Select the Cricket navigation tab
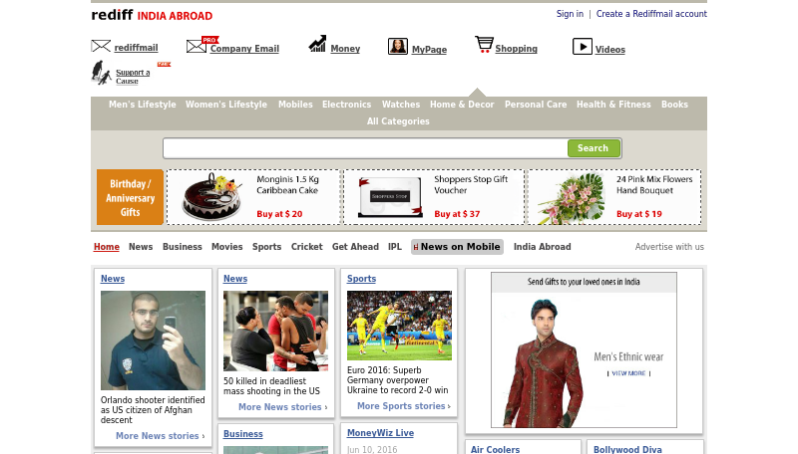This screenshot has width=798, height=454. click(x=307, y=247)
